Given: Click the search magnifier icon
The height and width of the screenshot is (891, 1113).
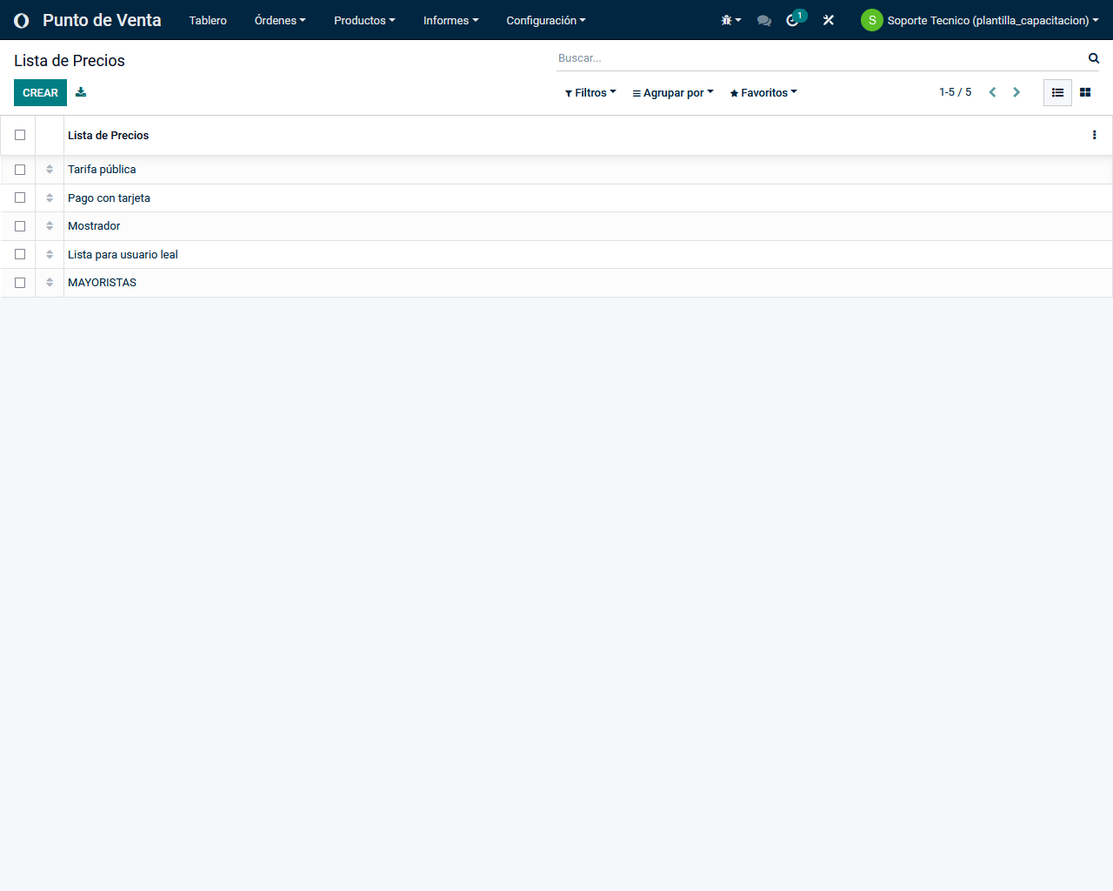Looking at the screenshot, I should point(1093,58).
